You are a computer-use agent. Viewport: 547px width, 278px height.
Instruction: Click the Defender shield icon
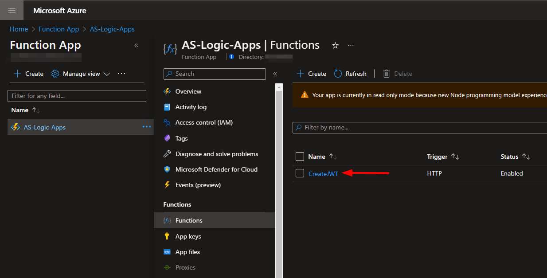point(167,169)
